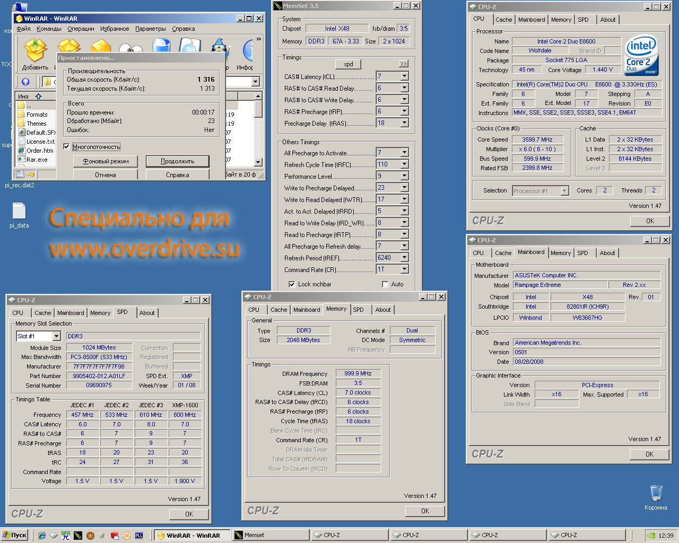Click the Инфо icon in WinRAR toolbar
The width and height of the screenshot is (679, 543).
tap(247, 50)
